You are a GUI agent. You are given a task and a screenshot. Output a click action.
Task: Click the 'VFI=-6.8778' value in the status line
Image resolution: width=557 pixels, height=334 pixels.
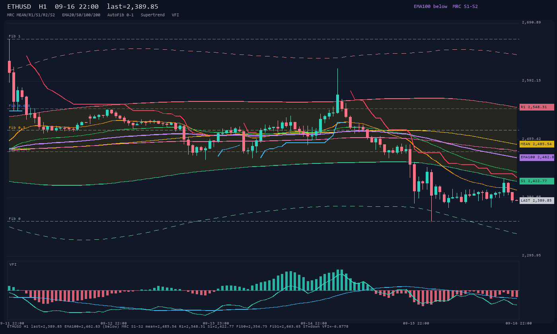point(335,326)
